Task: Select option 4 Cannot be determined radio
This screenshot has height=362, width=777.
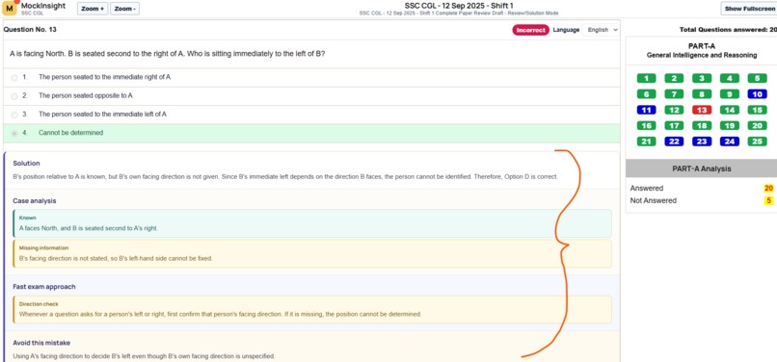Action: pyautogui.click(x=13, y=133)
